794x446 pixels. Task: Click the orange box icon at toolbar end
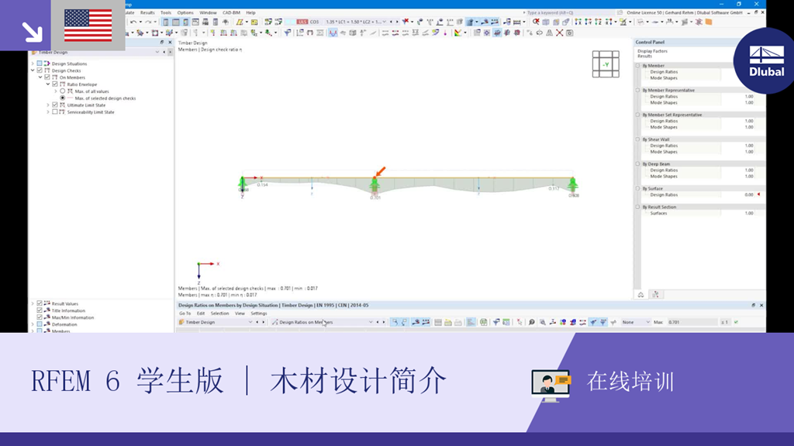(x=709, y=22)
